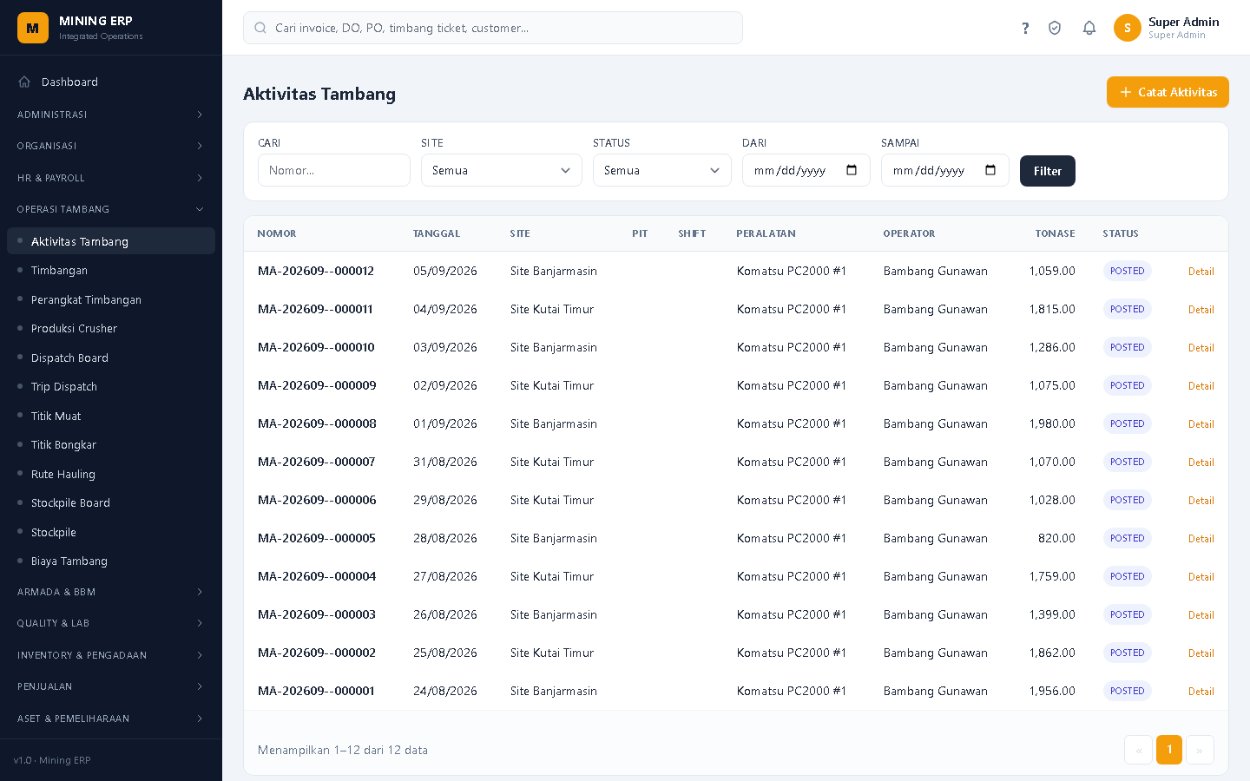Click the Filter button

click(x=1048, y=171)
